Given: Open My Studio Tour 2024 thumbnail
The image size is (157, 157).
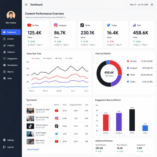Looking at the screenshot, I should coord(30,111).
